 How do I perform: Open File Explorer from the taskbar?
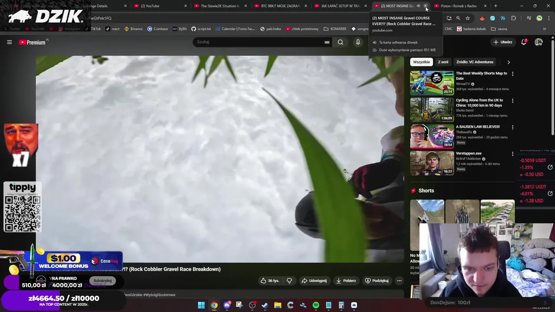pyautogui.click(x=277, y=305)
